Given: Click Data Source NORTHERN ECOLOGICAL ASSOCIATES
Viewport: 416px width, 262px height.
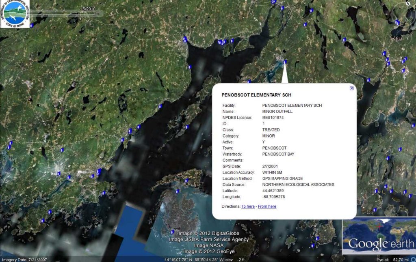Looking at the screenshot, I should point(298,185).
